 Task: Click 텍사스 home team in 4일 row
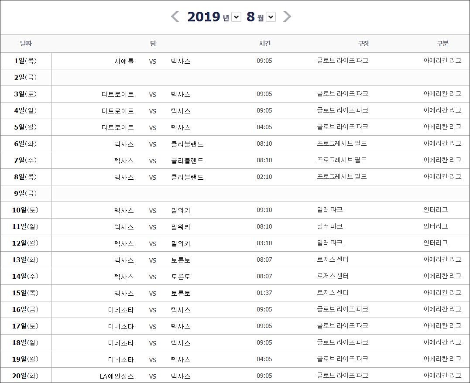tap(181, 111)
